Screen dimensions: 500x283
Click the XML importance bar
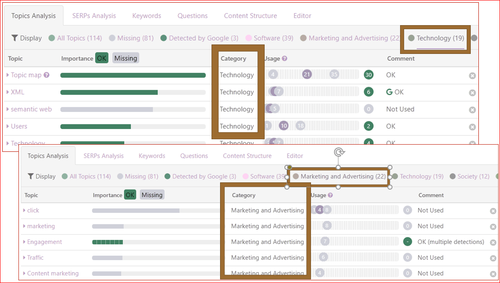pos(133,93)
